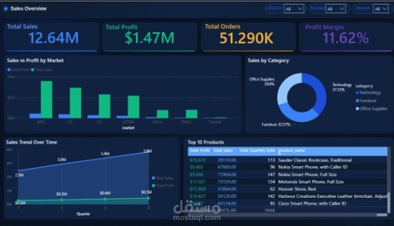Click the 39110.00 sales cell
This screenshot has height=226, width=394.
tap(227, 160)
